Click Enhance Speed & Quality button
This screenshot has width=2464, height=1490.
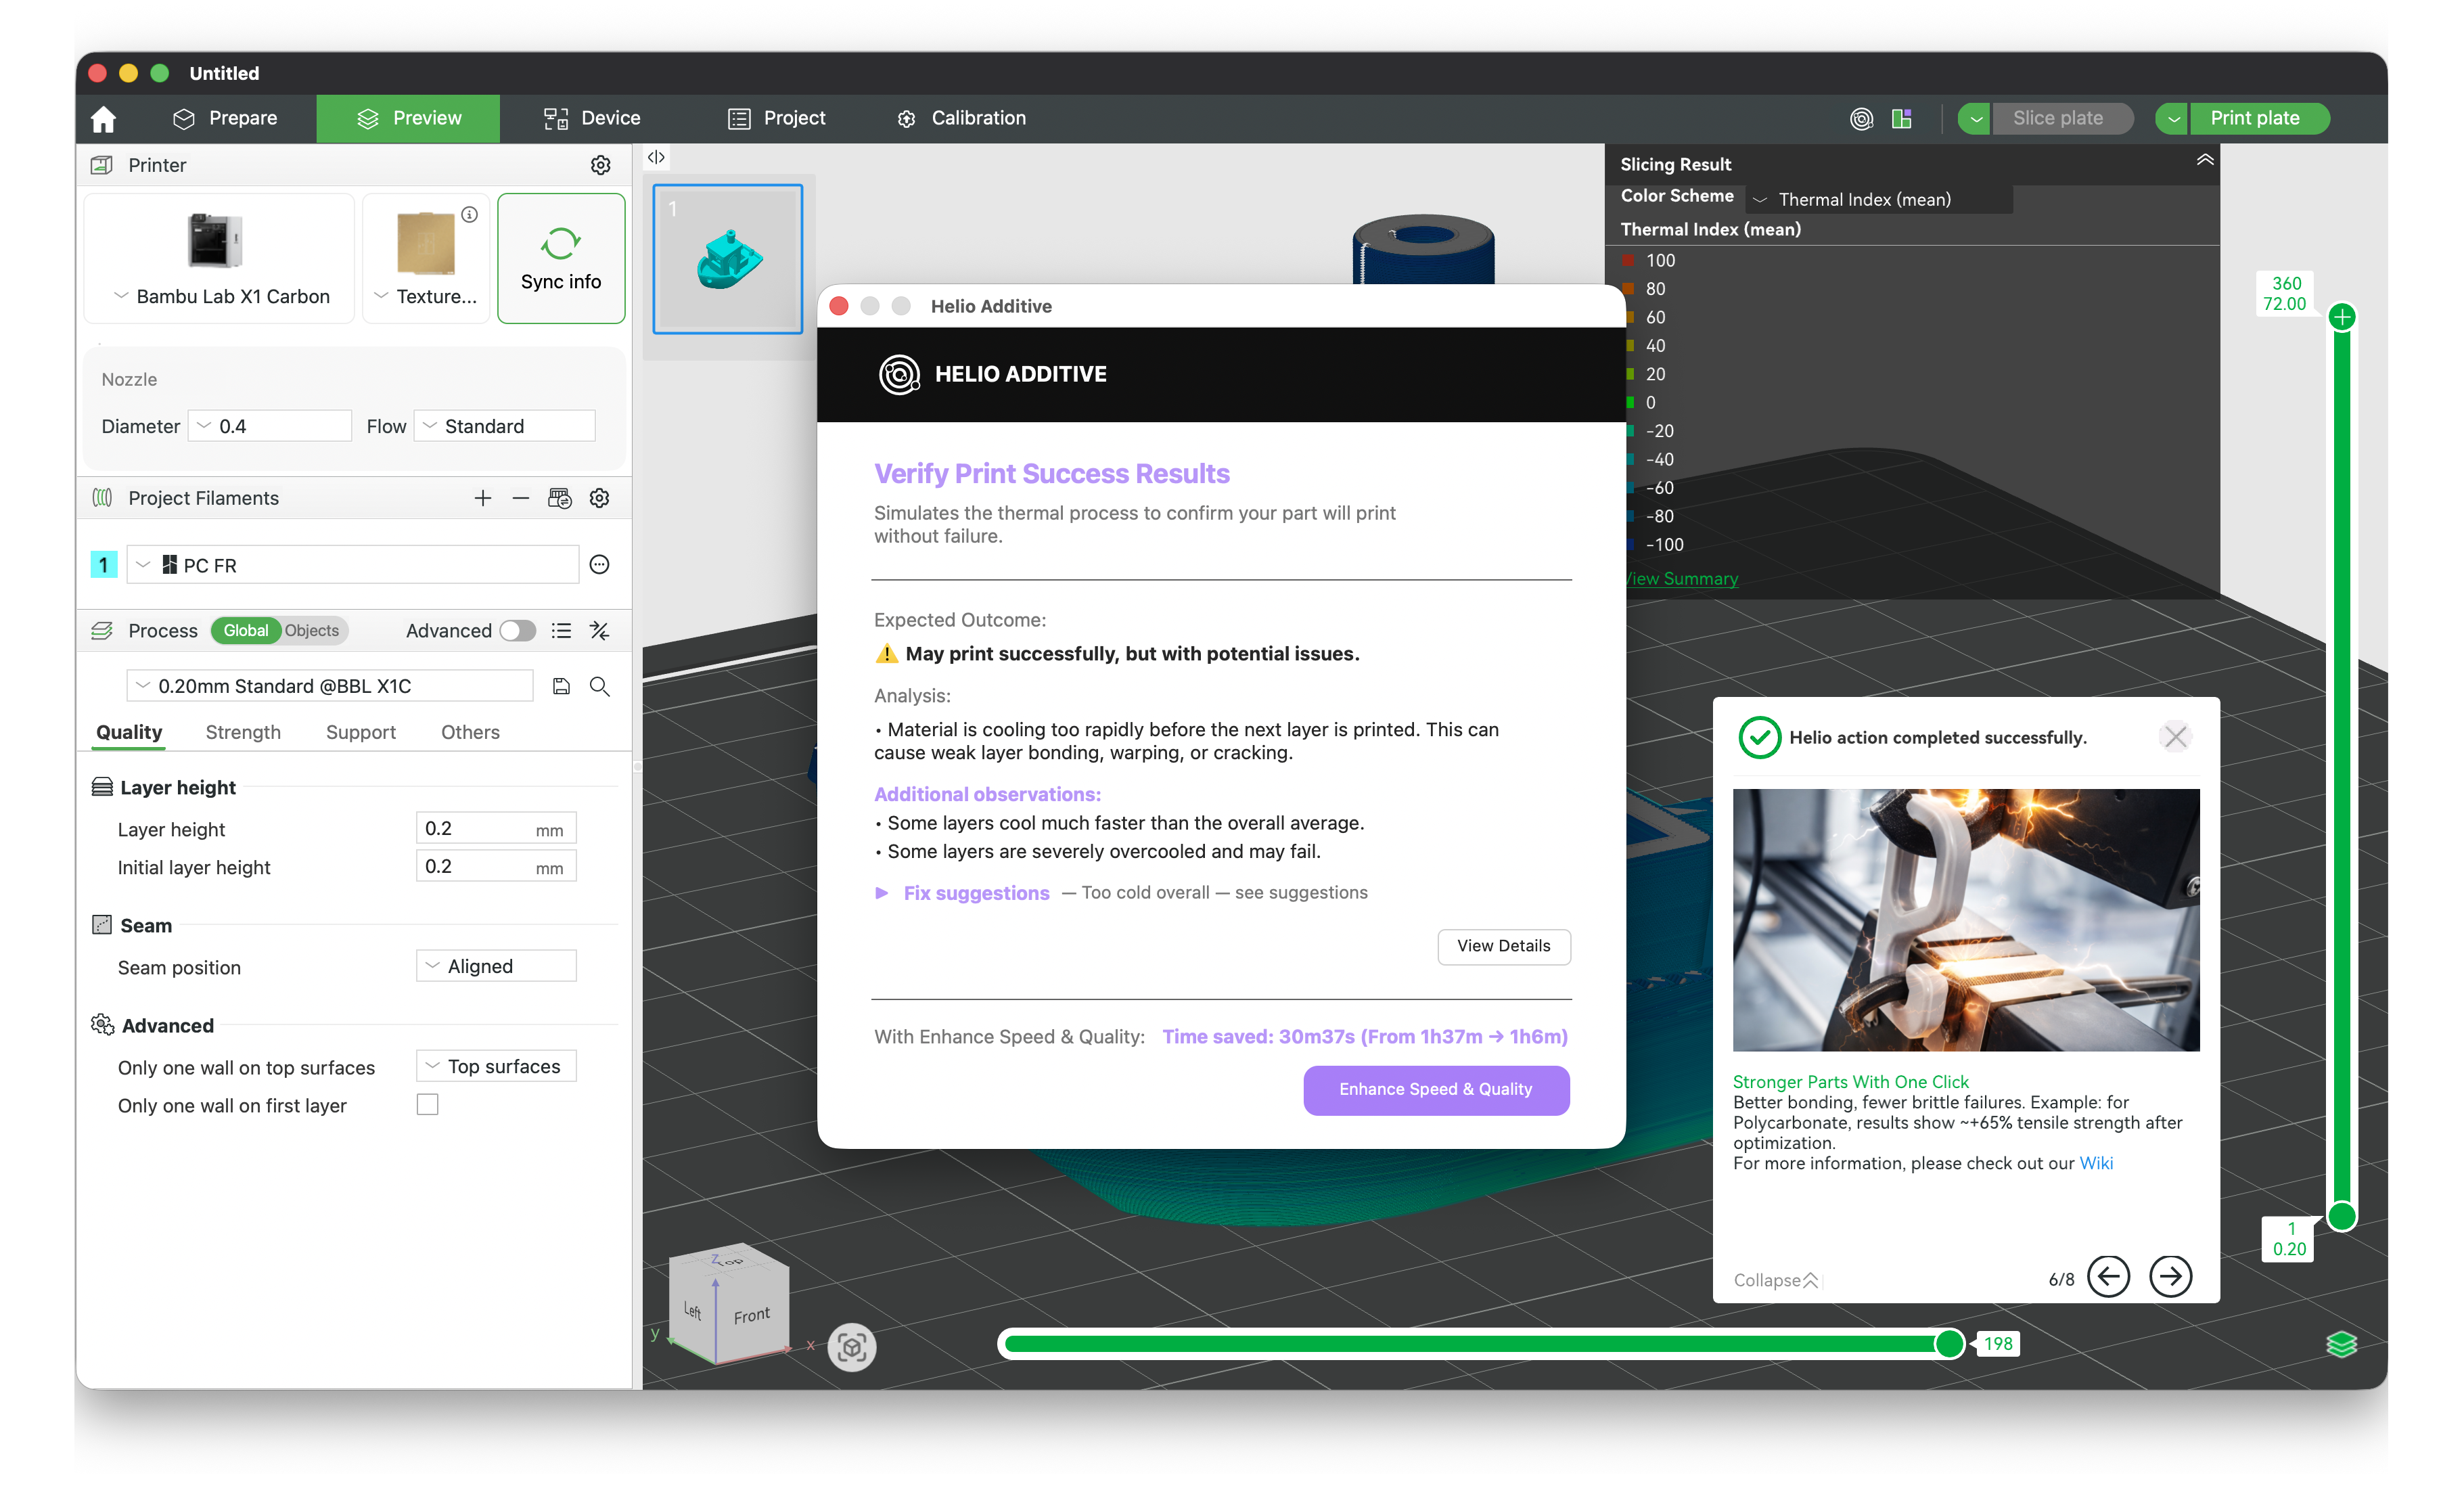click(1436, 1090)
